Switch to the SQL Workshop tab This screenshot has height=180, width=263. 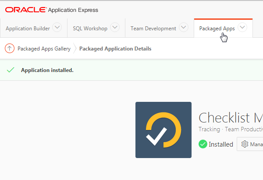tap(90, 29)
